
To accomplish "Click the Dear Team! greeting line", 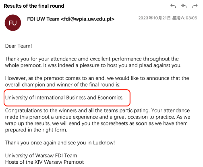I will coord(19,46).
